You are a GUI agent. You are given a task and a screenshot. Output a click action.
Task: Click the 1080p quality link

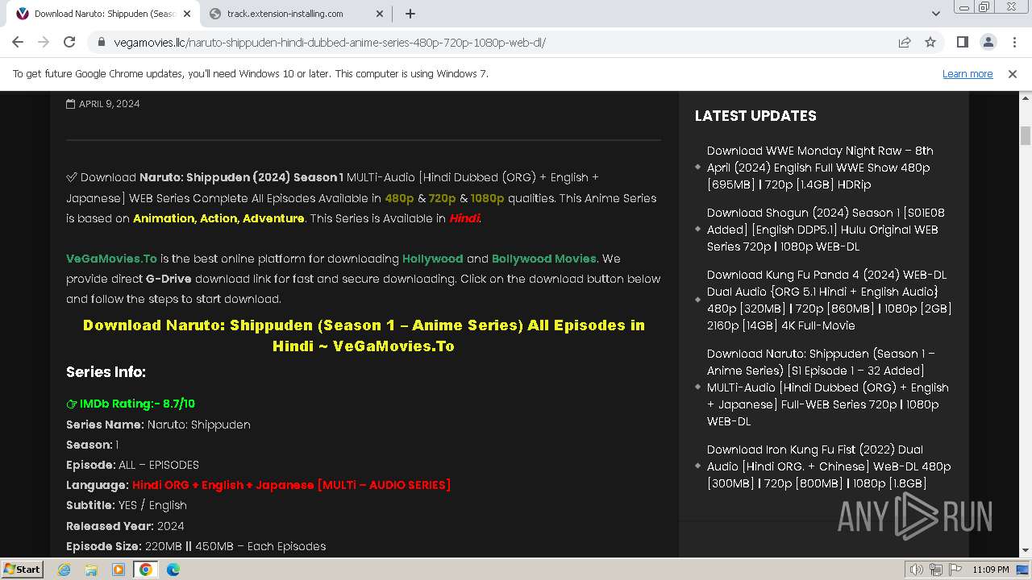tap(487, 198)
